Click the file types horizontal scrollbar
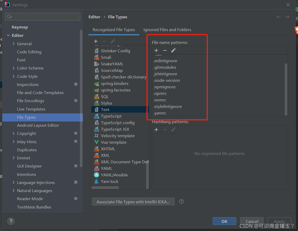 [x=105, y=188]
